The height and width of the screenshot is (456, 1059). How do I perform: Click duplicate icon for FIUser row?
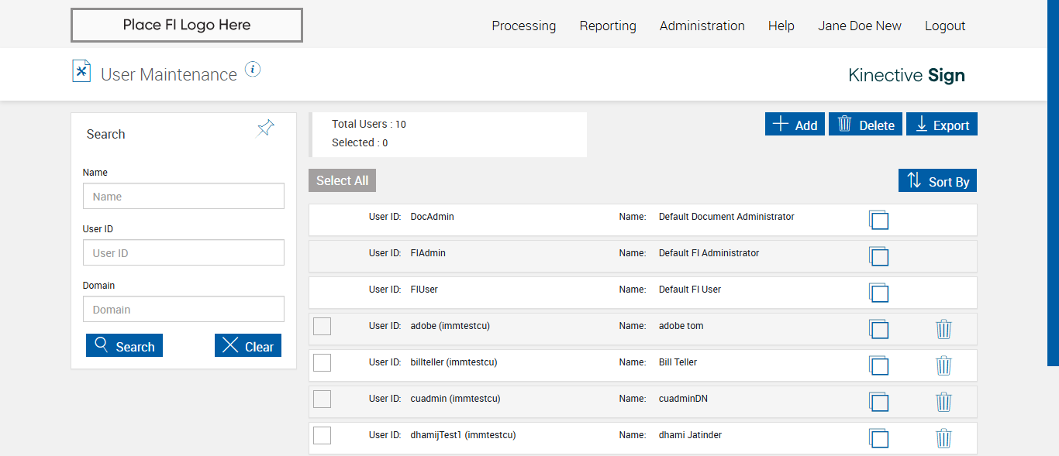[878, 293]
